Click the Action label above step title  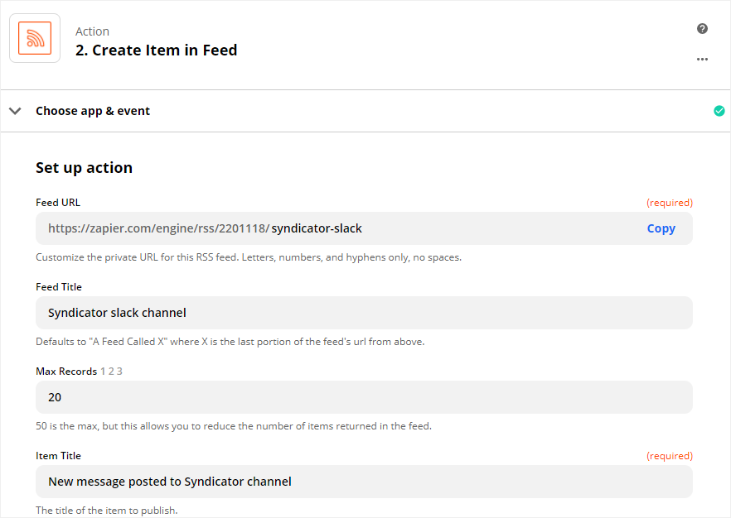tap(92, 31)
